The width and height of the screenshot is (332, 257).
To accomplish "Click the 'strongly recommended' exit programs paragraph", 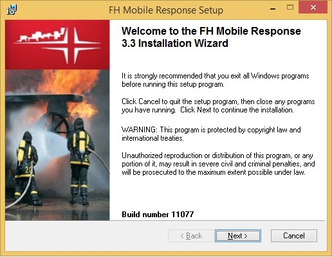I will (216, 80).
